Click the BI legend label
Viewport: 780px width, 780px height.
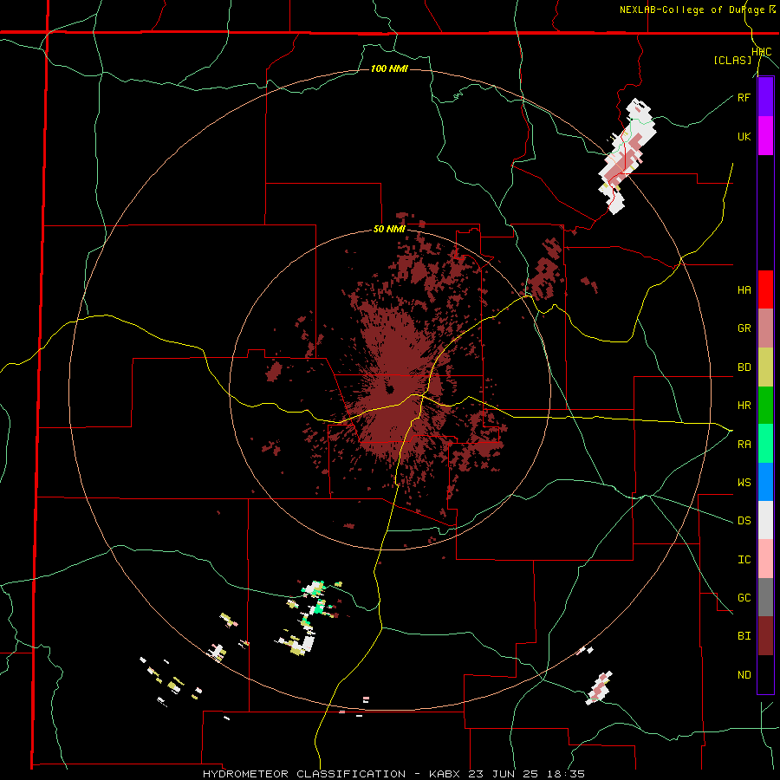pos(744,636)
